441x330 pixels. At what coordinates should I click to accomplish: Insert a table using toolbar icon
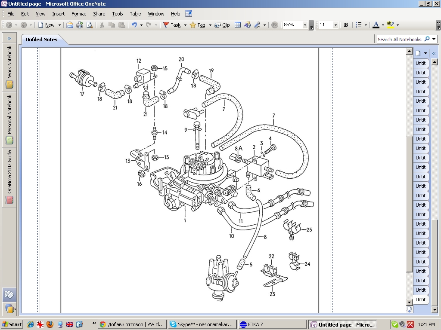pyautogui.click(x=238, y=25)
